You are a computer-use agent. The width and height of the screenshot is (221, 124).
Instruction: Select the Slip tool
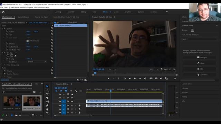tap(47, 102)
